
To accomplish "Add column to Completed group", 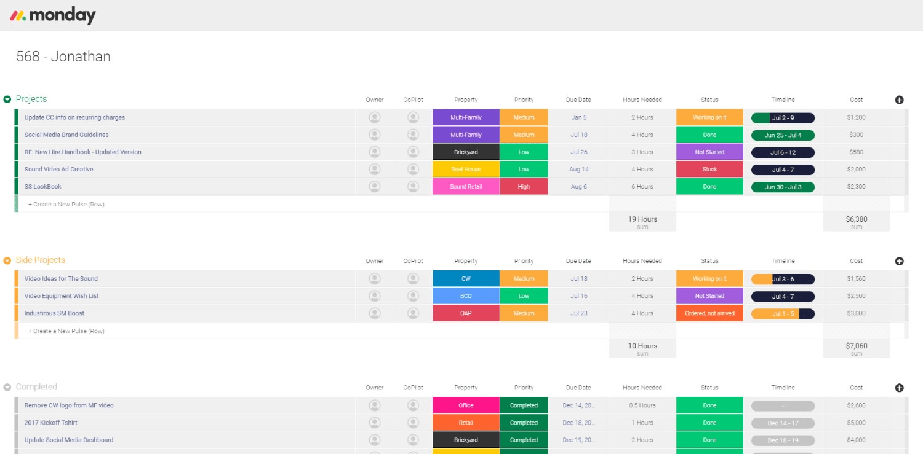I will 899,388.
